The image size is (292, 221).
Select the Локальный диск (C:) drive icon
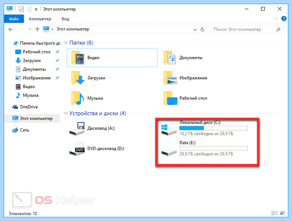click(x=169, y=130)
